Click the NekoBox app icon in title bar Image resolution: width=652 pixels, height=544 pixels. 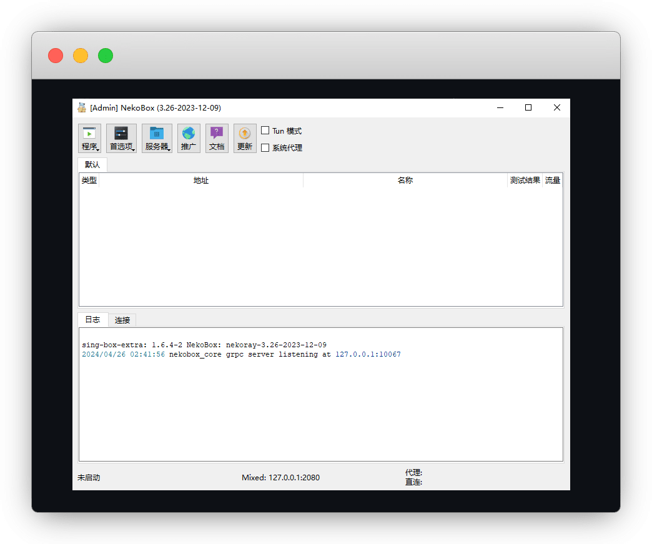pos(82,107)
